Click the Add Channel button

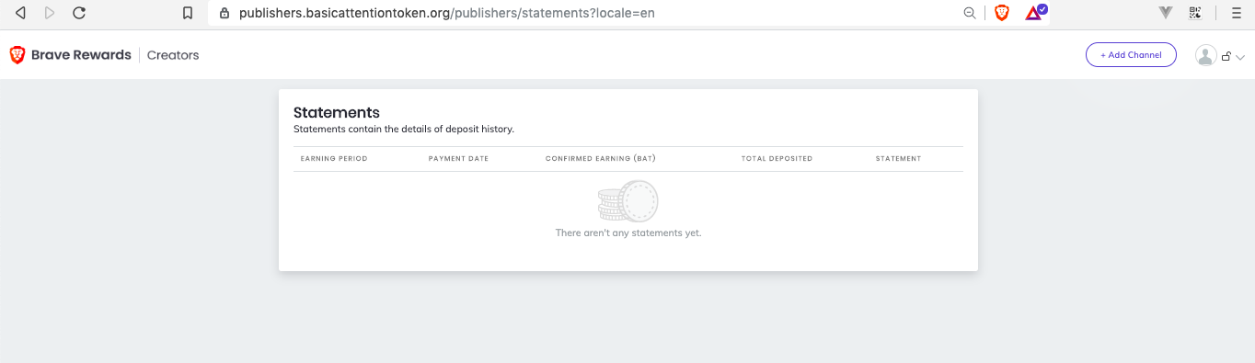(x=1131, y=55)
